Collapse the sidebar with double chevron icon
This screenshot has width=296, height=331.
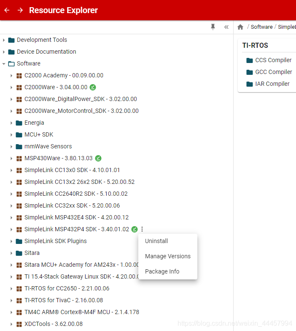pos(226,27)
